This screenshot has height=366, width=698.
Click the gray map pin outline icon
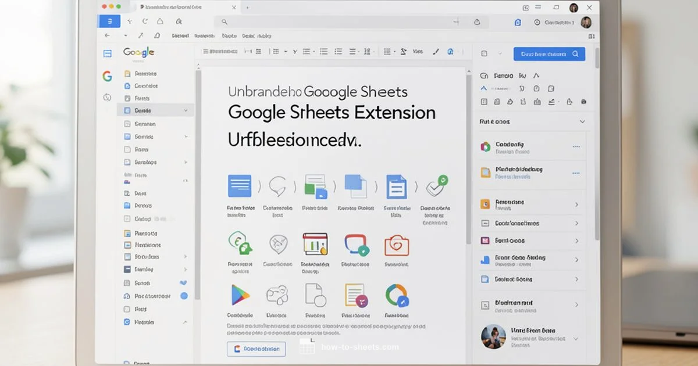278,244
